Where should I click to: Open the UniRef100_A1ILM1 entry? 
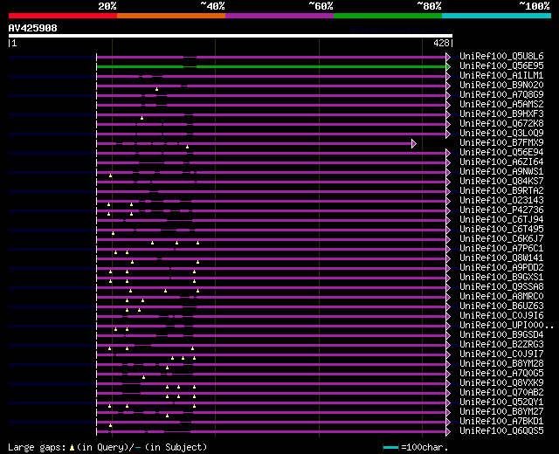pyautogui.click(x=501, y=75)
